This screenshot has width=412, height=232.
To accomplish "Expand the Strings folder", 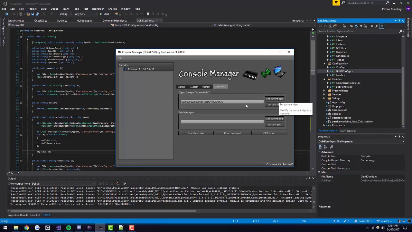I will point(324,98).
